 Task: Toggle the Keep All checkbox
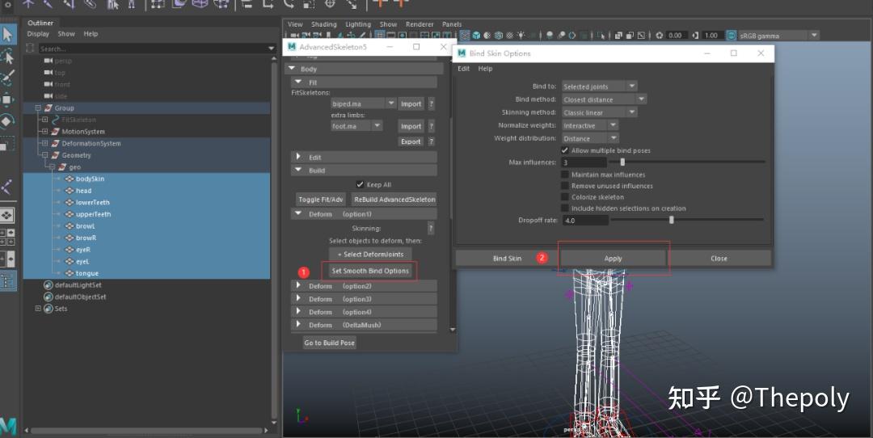pos(361,184)
